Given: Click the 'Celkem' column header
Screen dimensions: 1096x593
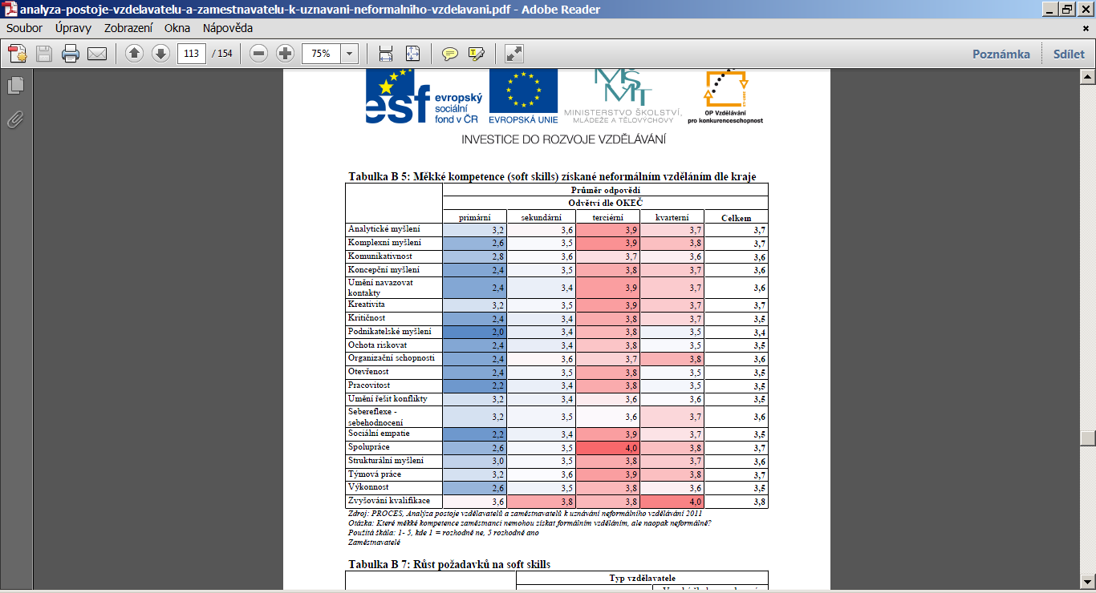Looking at the screenshot, I should point(736,218).
